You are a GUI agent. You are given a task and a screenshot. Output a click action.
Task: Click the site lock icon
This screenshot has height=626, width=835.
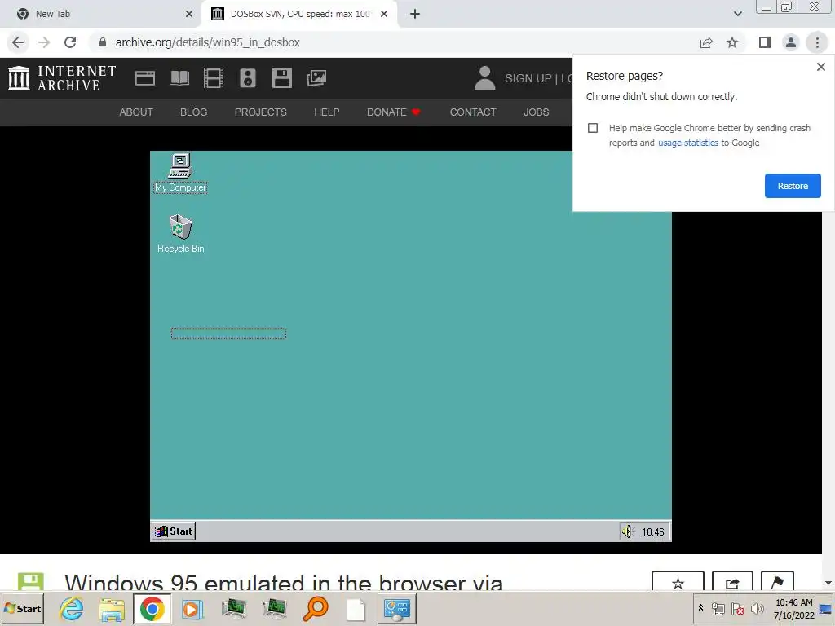pos(103,42)
